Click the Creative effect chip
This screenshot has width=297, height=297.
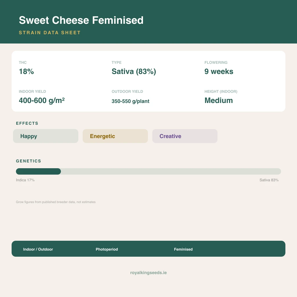(185, 136)
